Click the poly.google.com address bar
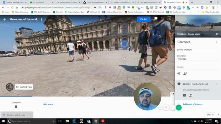The height and width of the screenshot is (124, 221). click(58, 8)
